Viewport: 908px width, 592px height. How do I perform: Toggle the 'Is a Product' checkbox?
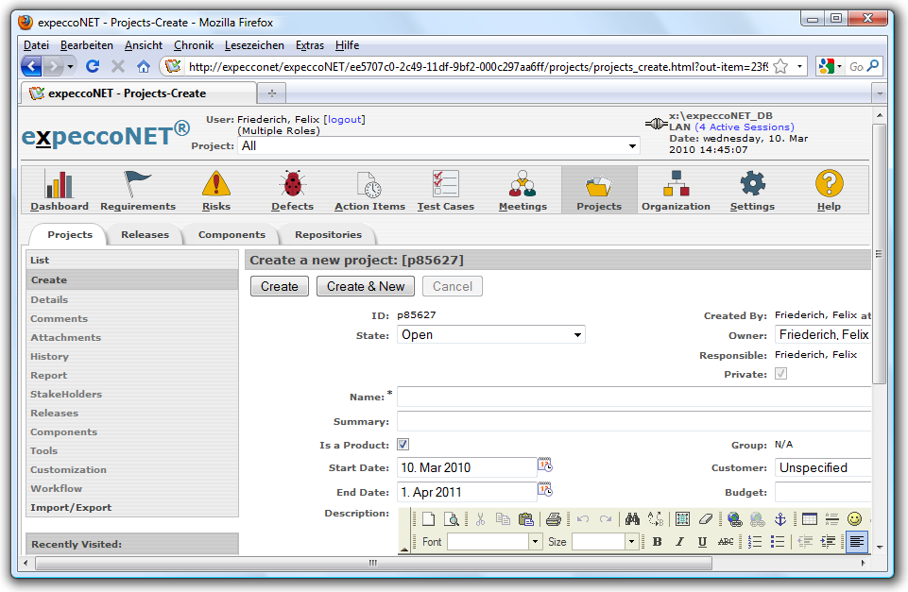click(x=403, y=445)
